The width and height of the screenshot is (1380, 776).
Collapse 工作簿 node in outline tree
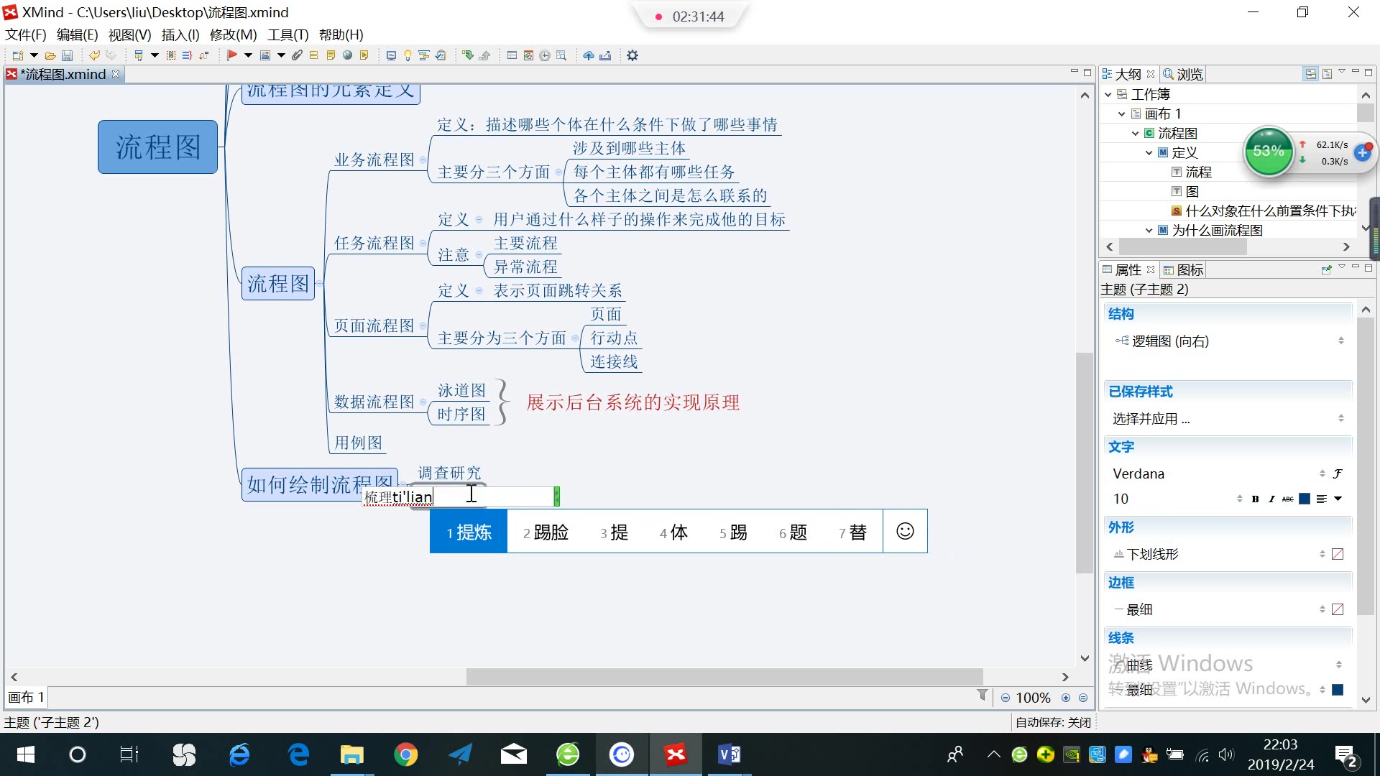click(1108, 94)
